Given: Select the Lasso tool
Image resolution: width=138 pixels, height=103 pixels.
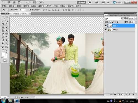Looking at the screenshot, I should coord(3,21).
